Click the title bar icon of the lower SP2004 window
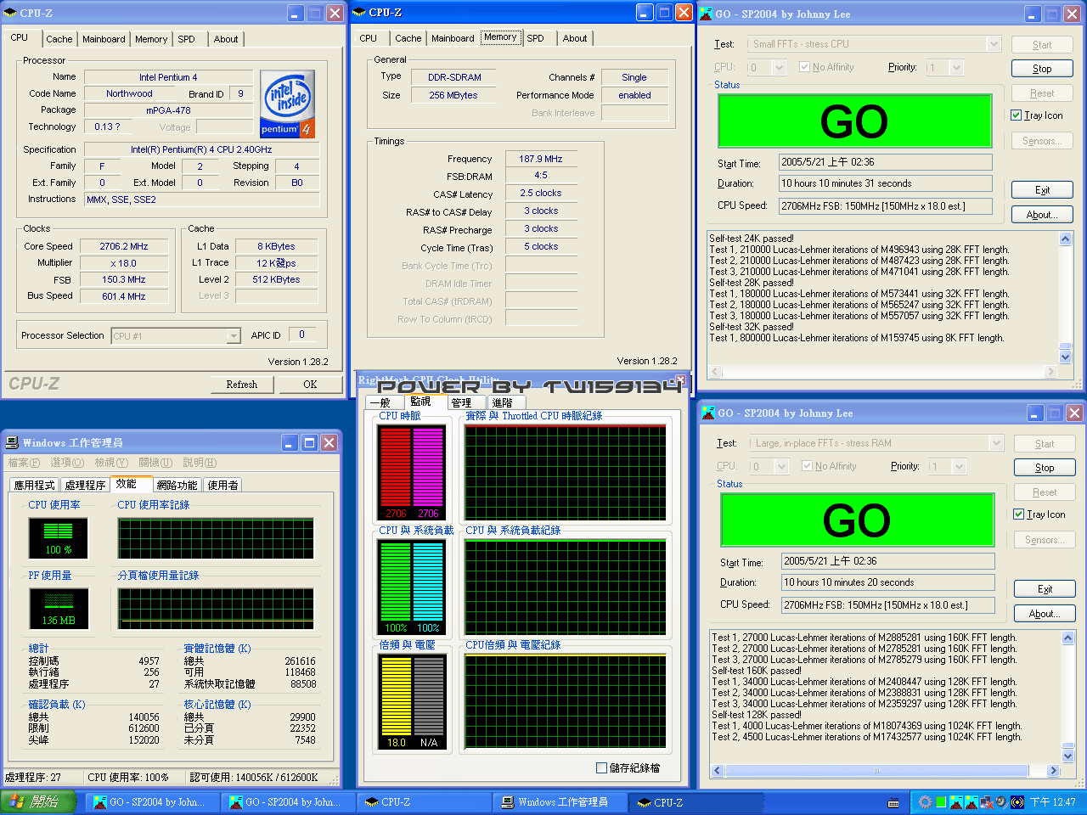Image resolution: width=1087 pixels, height=815 pixels. (707, 413)
